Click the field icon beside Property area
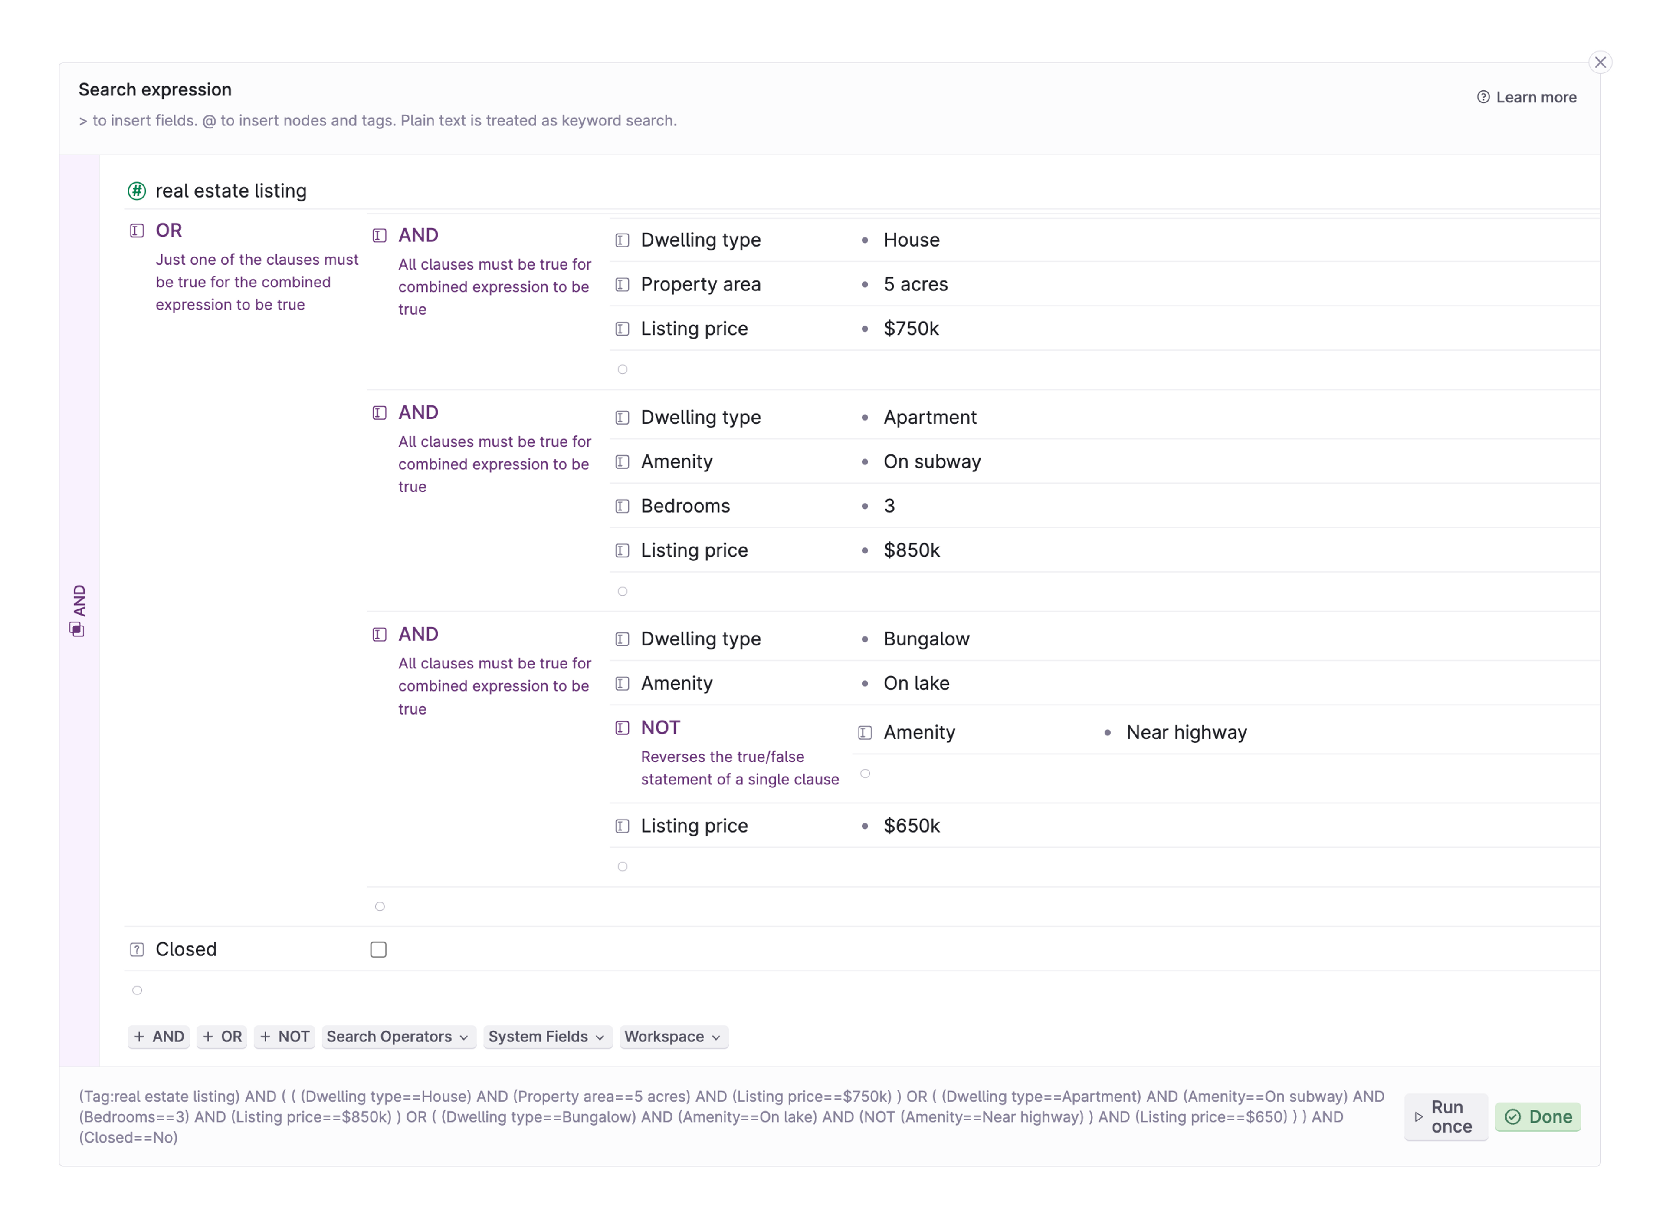 622,284
